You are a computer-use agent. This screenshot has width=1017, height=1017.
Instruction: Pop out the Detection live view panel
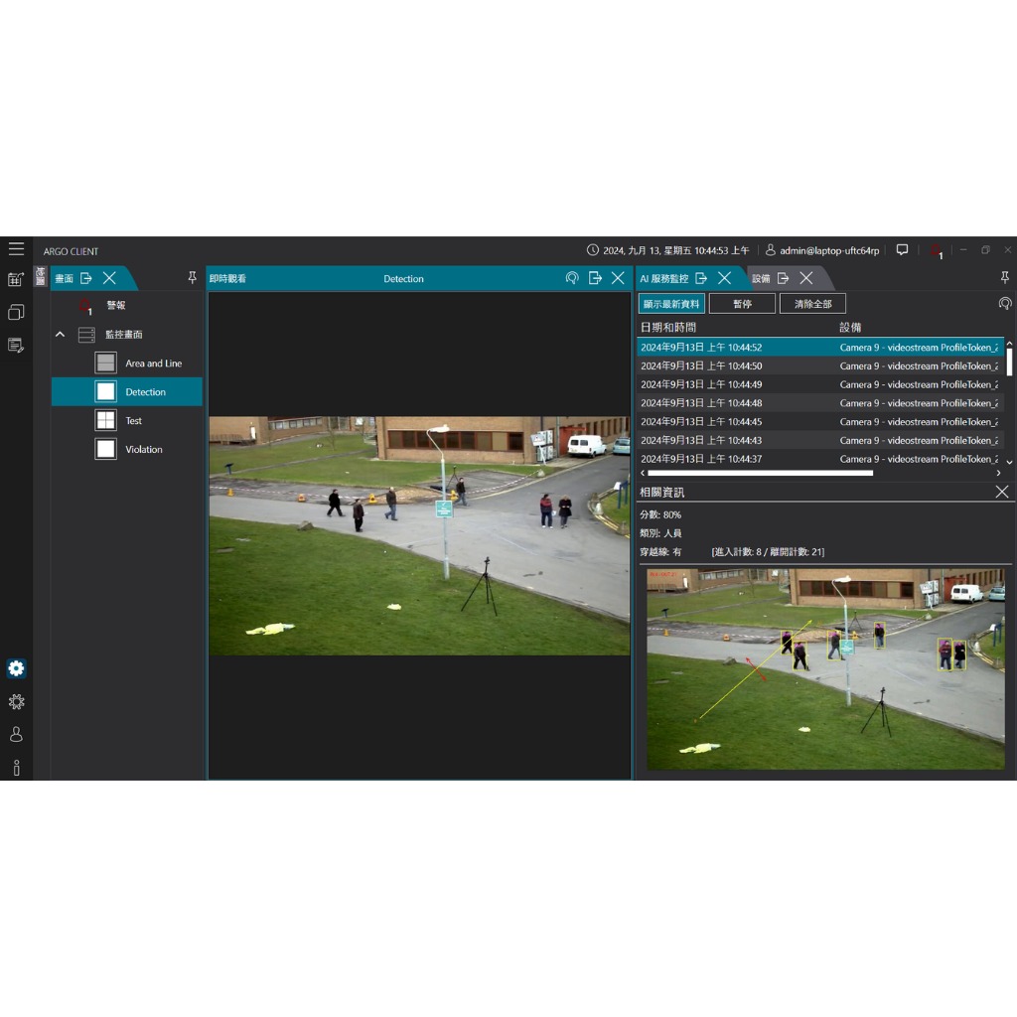coord(595,278)
